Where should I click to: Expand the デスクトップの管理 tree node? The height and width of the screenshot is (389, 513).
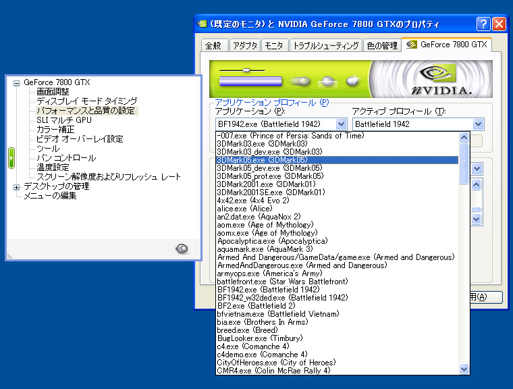16,187
